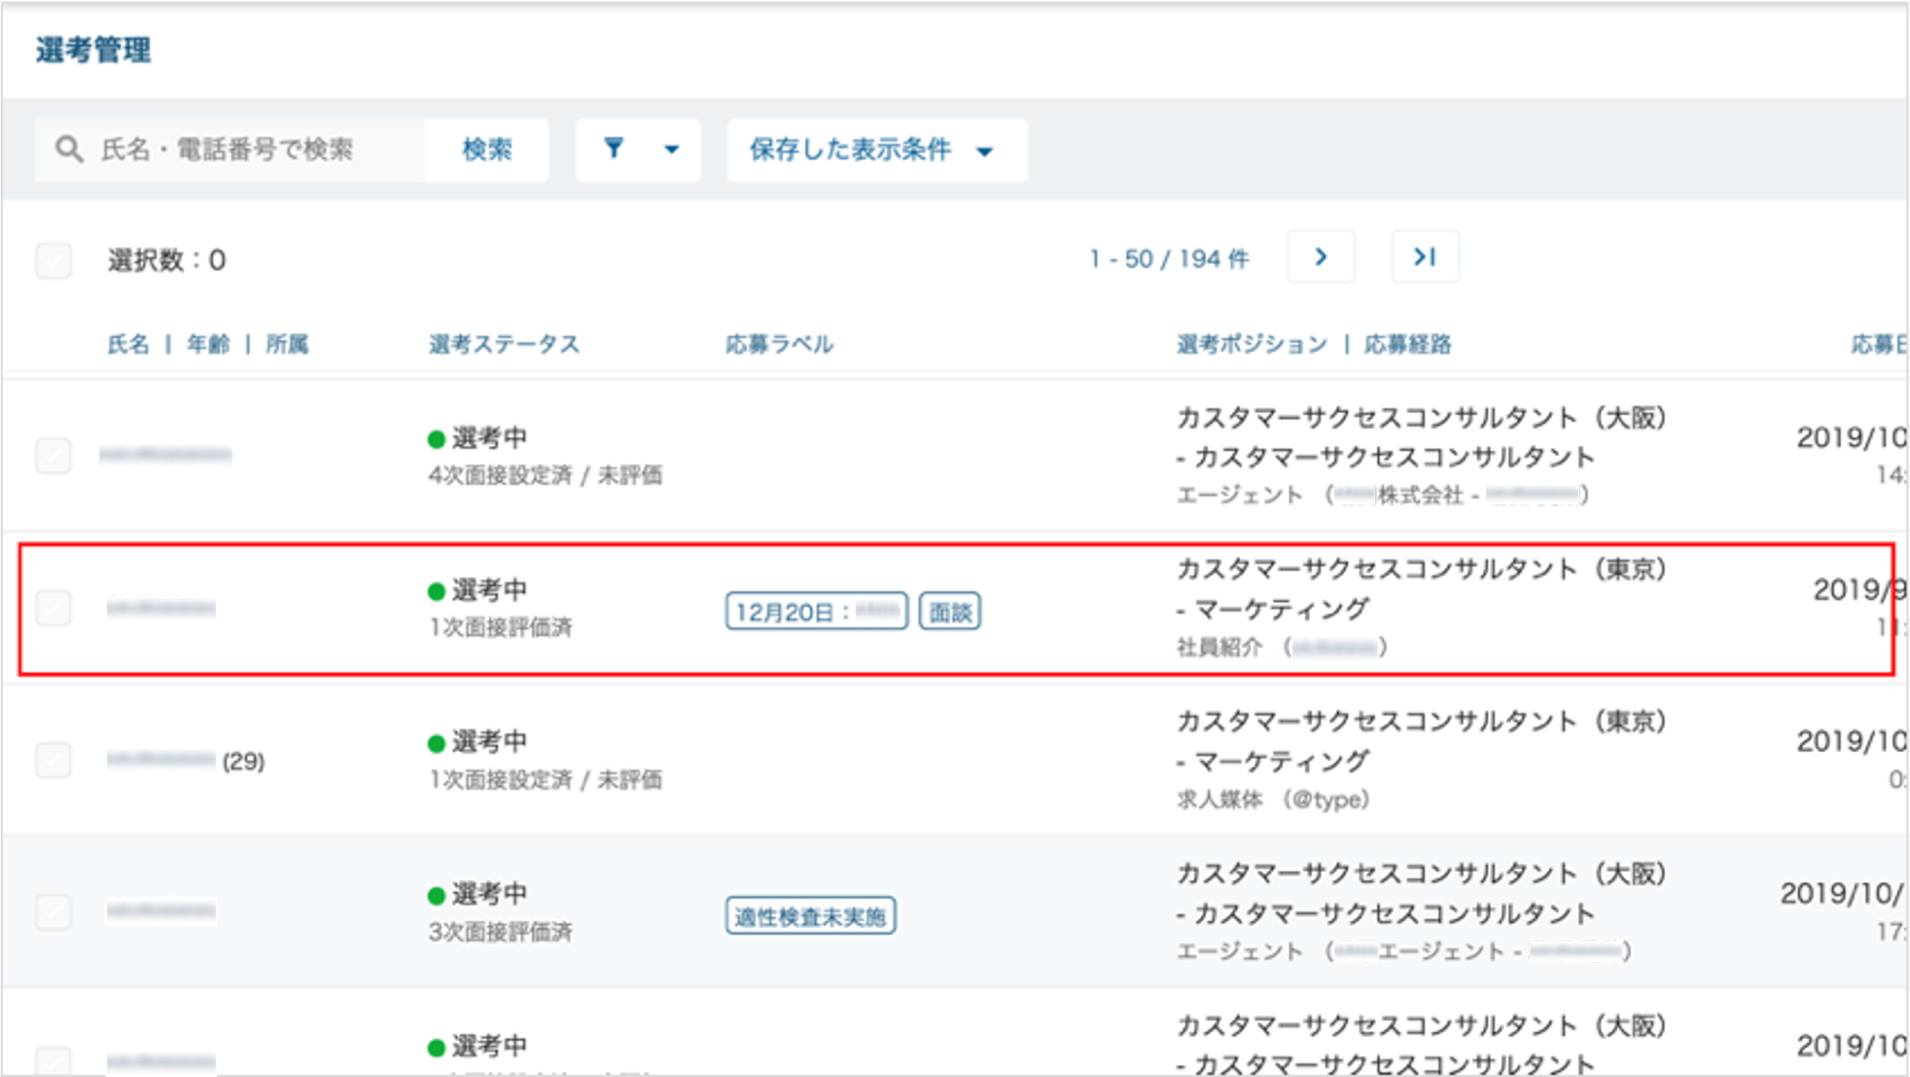Expand the 保存した表示条件 dropdown

click(877, 150)
